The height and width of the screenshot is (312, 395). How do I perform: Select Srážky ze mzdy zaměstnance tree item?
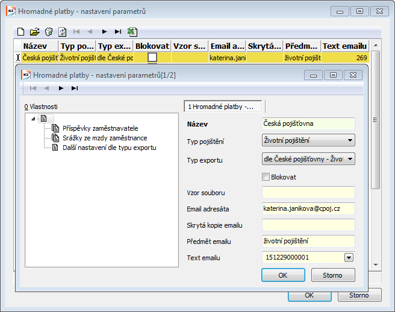point(105,138)
